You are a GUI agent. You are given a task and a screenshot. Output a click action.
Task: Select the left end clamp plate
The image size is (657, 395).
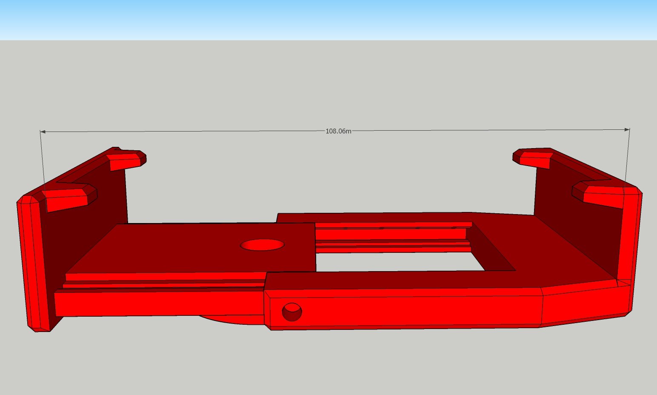point(33,264)
